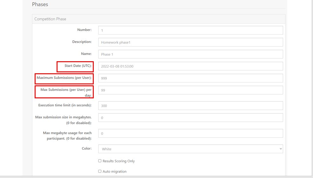Select the Max submission size megabytes input
The image size is (313, 178).
coord(191,118)
